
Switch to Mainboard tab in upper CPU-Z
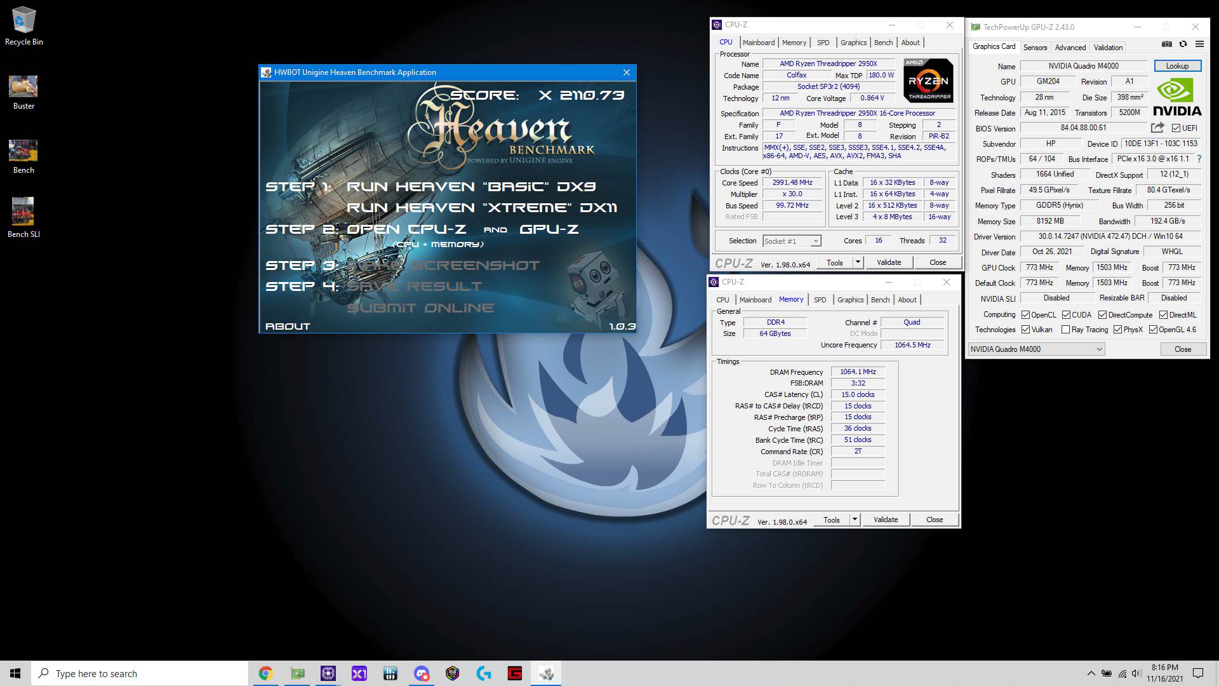(759, 43)
